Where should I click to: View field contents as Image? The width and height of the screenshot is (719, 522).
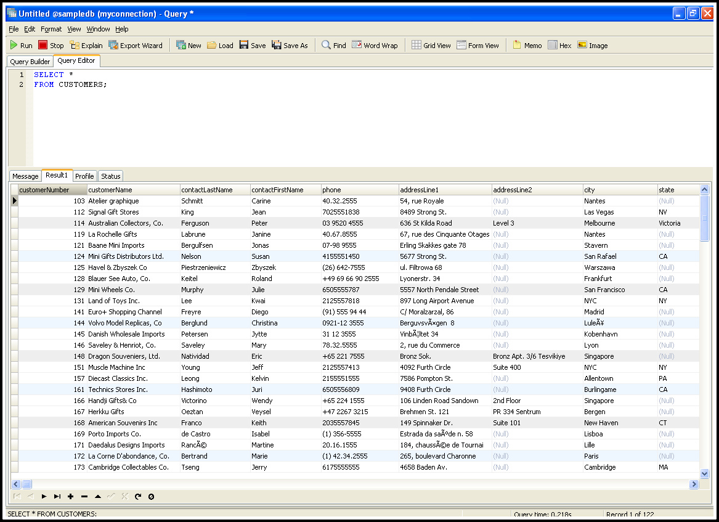[x=591, y=44]
